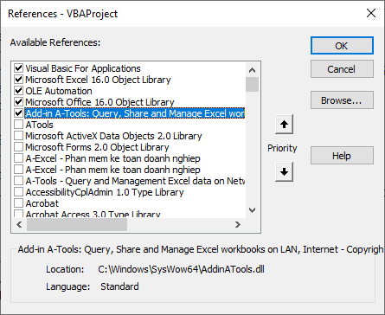Check second A-Excel Phan mem ke toan
The image size is (385, 315).
[19, 170]
